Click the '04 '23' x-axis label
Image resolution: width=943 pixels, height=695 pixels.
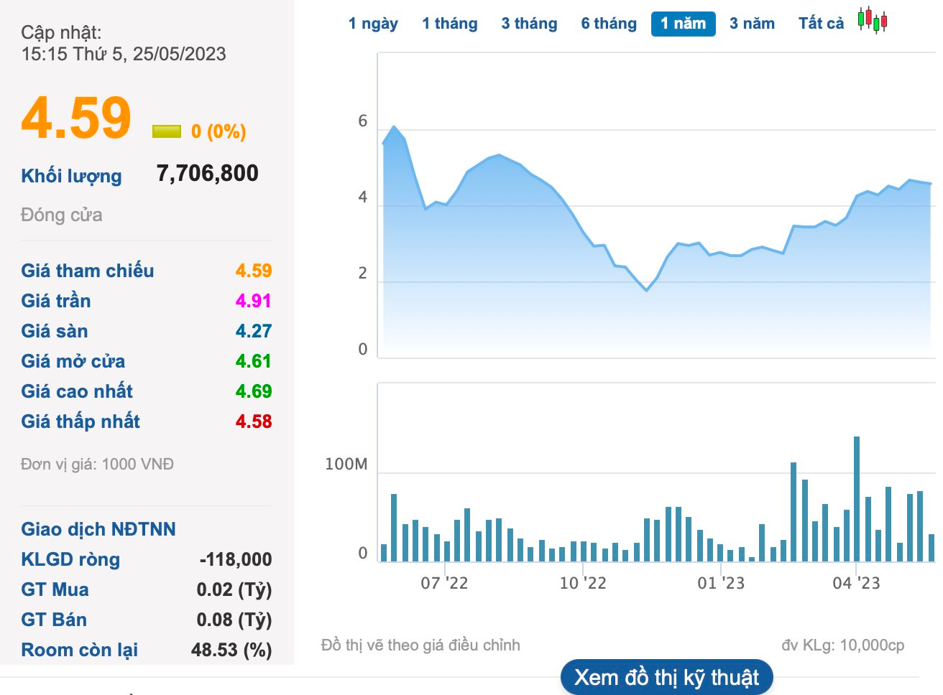(856, 583)
